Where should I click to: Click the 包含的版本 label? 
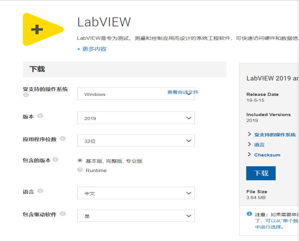pyautogui.click(x=37, y=160)
